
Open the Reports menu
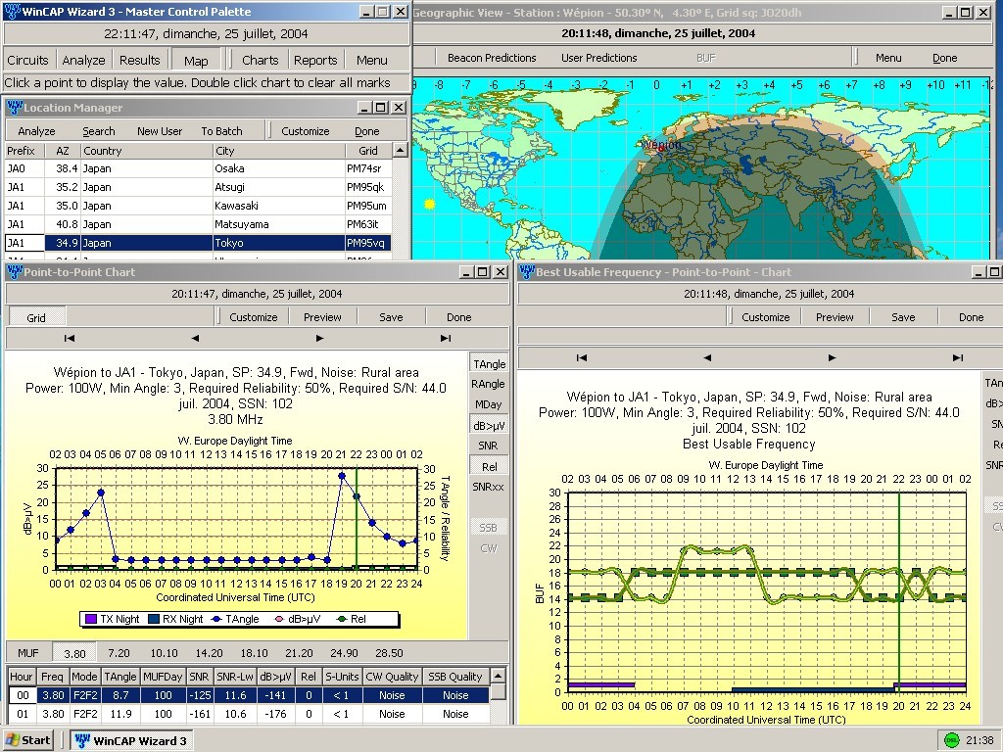(x=315, y=60)
